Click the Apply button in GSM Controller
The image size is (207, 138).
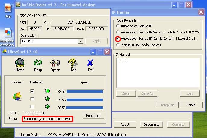96,41
